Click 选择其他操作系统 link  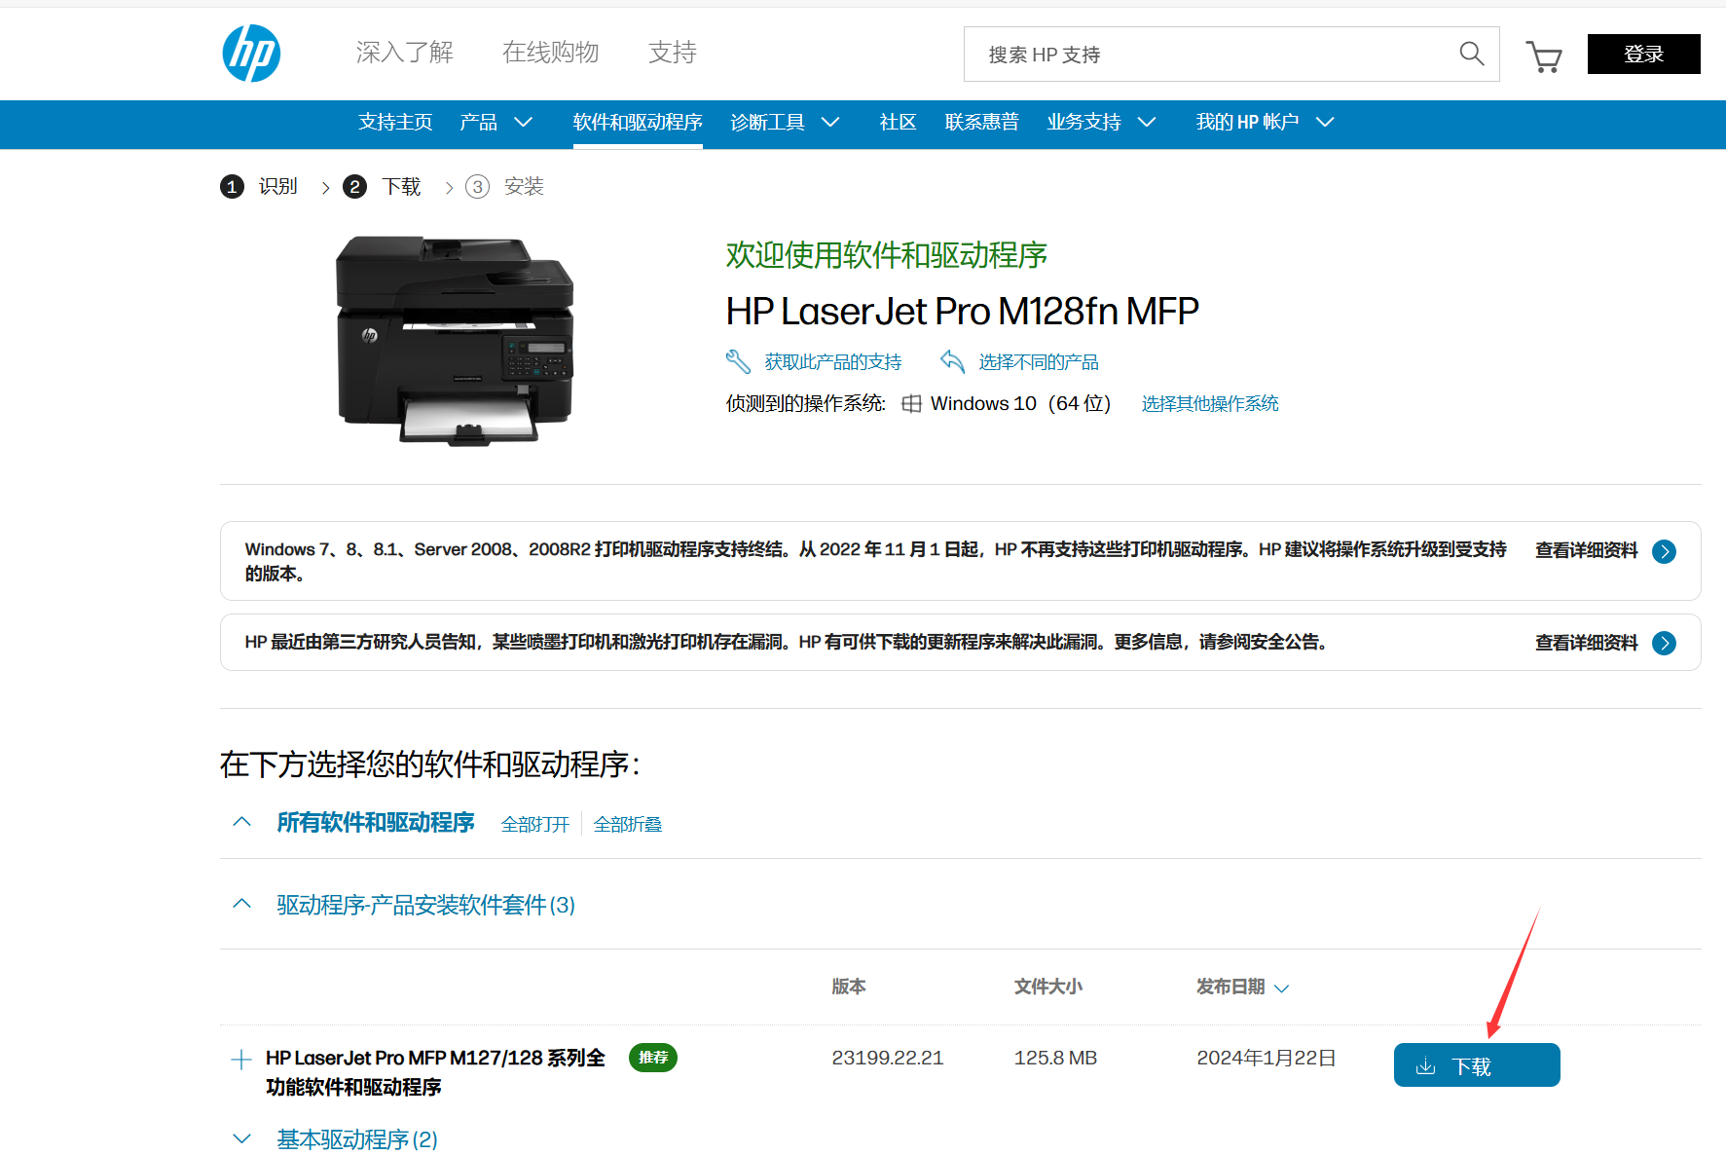coord(1210,403)
